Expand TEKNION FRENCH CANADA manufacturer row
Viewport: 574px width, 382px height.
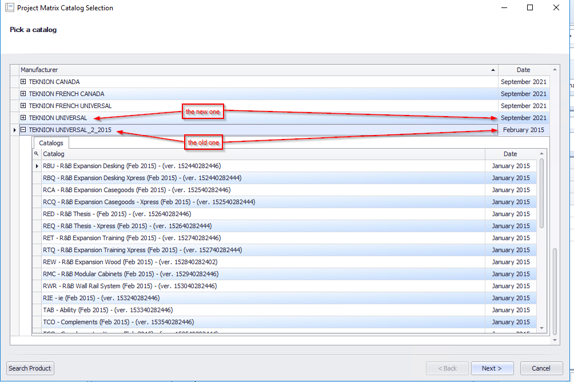[x=23, y=94]
